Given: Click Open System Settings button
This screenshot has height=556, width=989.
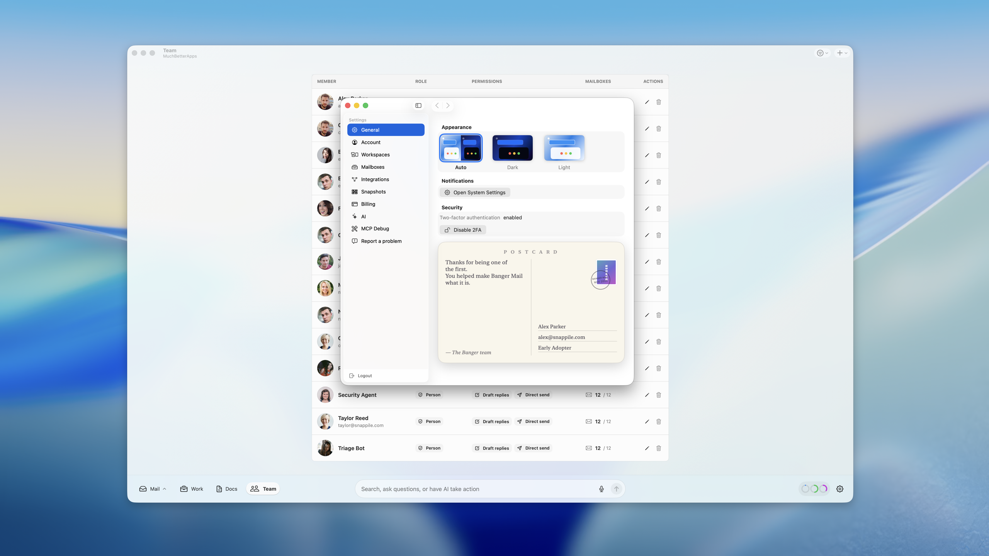Looking at the screenshot, I should pos(475,192).
